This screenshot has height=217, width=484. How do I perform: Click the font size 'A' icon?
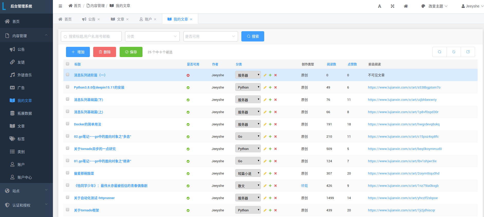(x=379, y=6)
